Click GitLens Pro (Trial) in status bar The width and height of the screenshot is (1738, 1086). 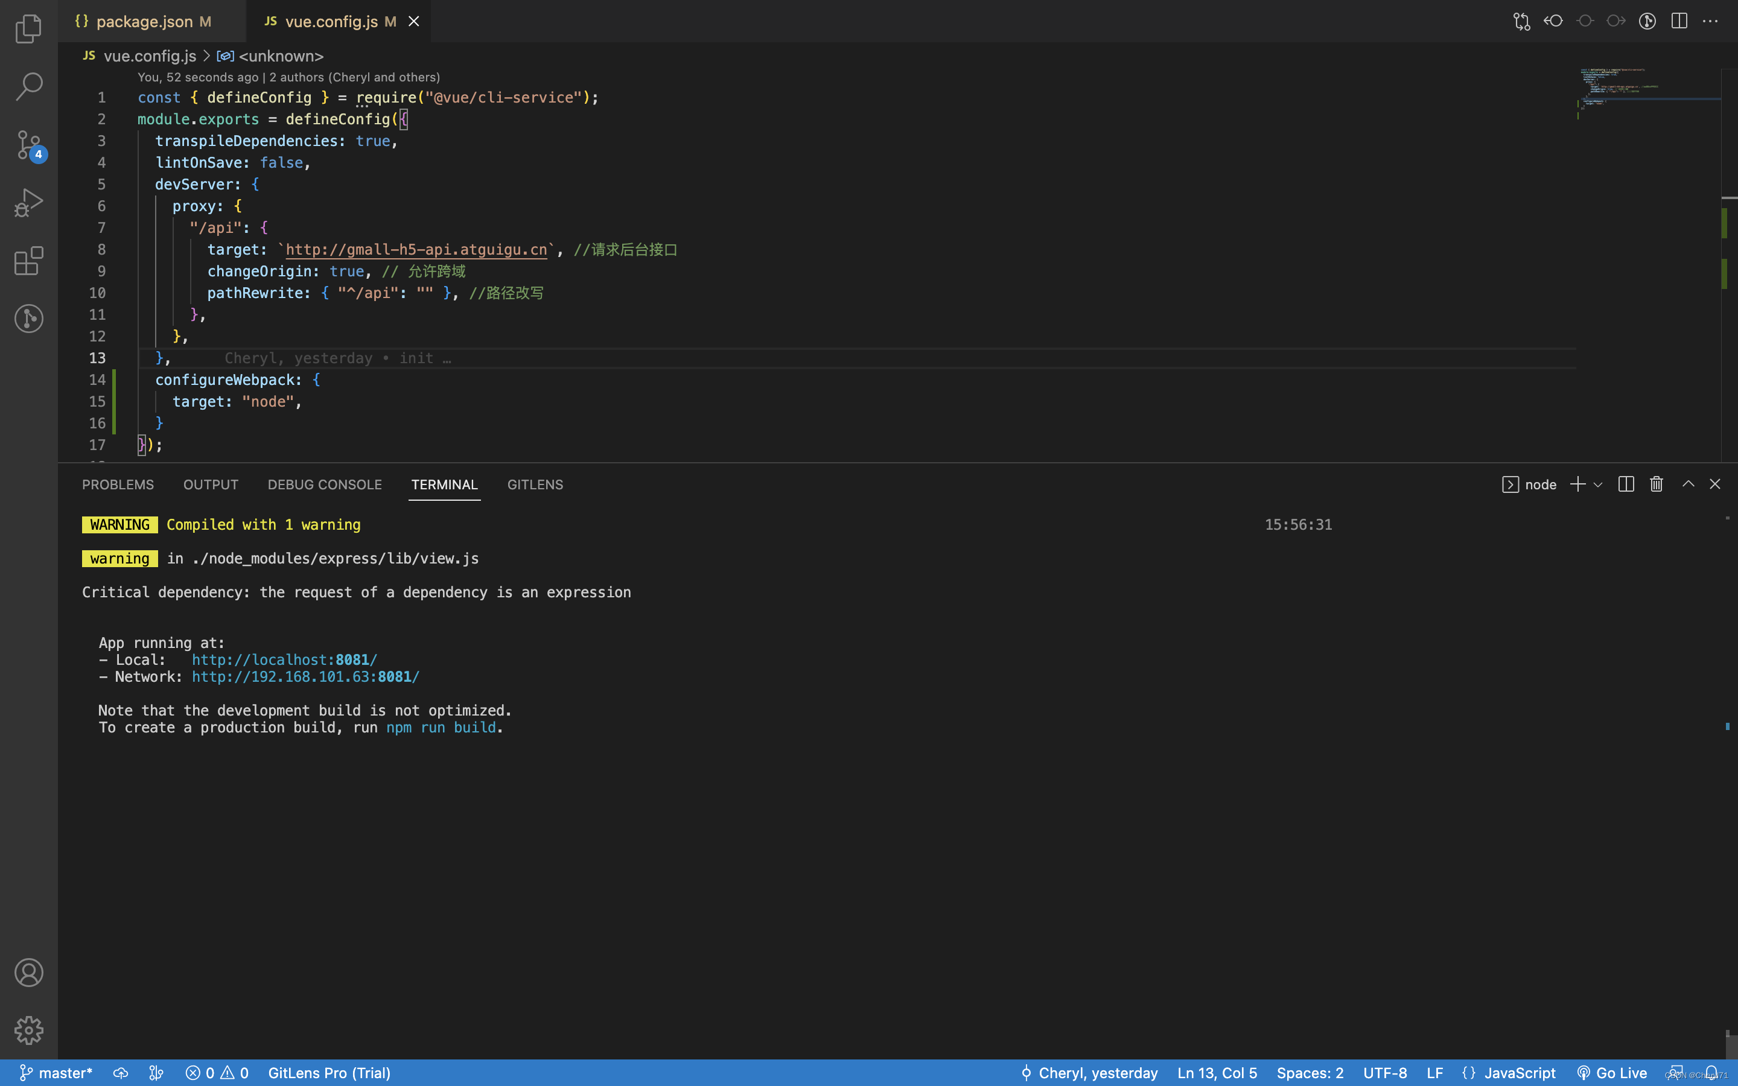(329, 1073)
